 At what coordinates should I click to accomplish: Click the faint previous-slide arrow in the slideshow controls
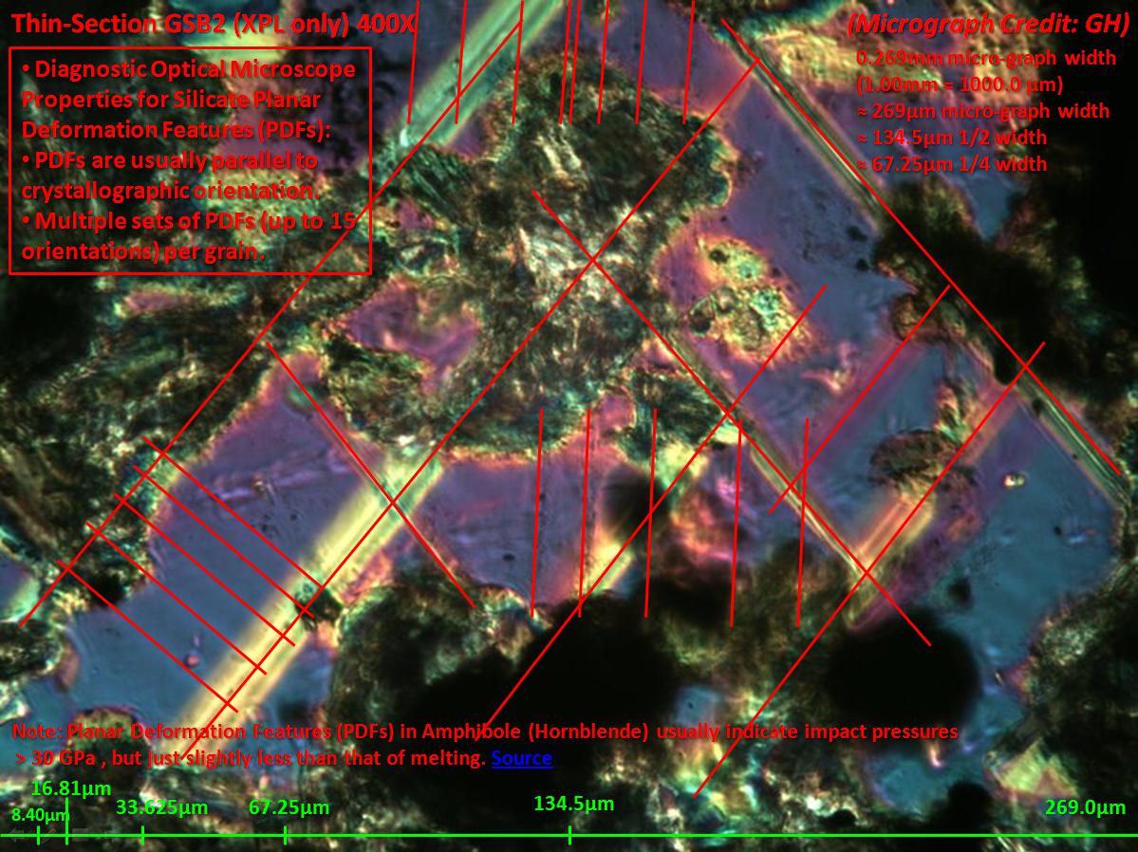coord(16,835)
